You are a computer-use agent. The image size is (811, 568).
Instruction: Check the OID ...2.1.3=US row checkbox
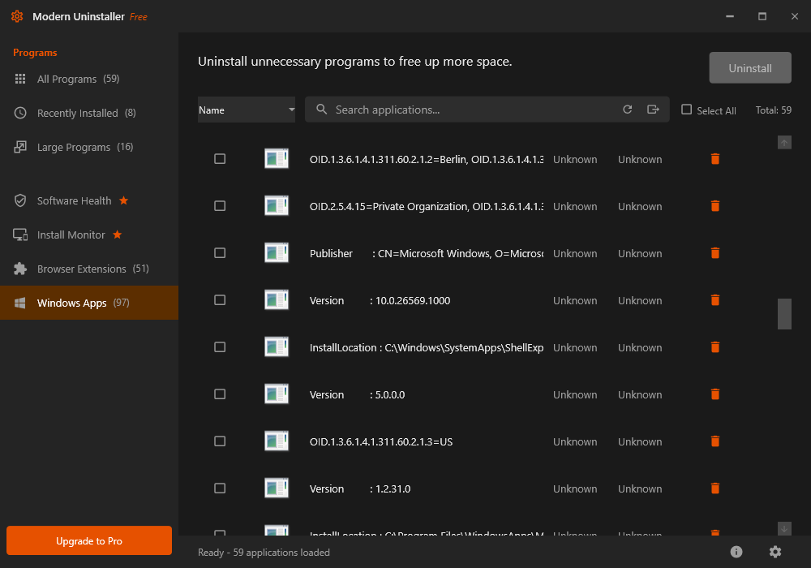point(220,441)
